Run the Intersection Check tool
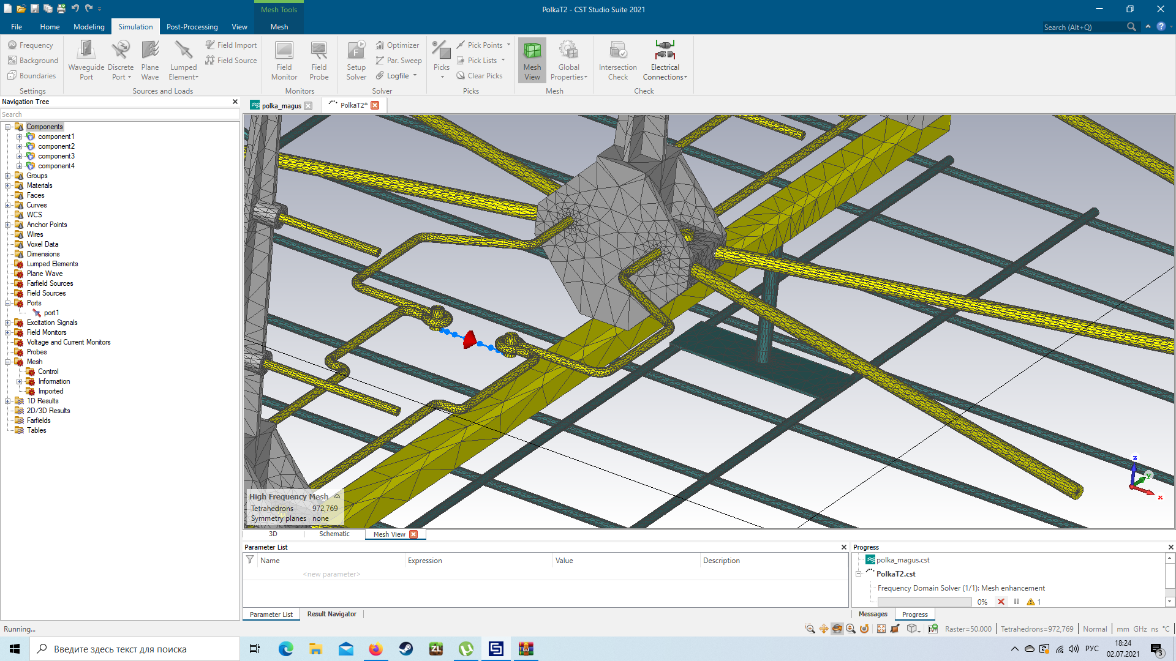Screen dimensions: 1176x661 click(x=617, y=51)
